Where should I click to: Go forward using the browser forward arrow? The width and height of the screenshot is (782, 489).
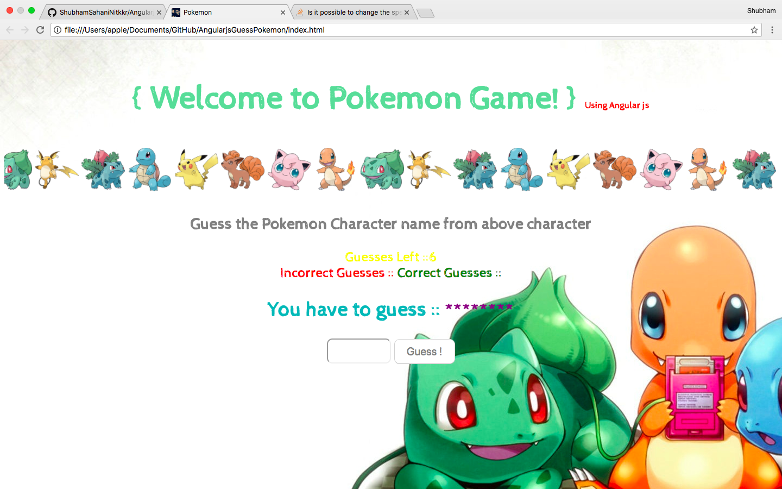pos(25,30)
